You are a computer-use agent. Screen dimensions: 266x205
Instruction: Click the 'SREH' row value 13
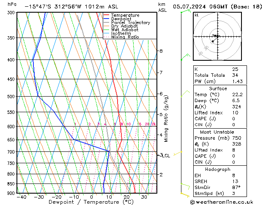235,181
